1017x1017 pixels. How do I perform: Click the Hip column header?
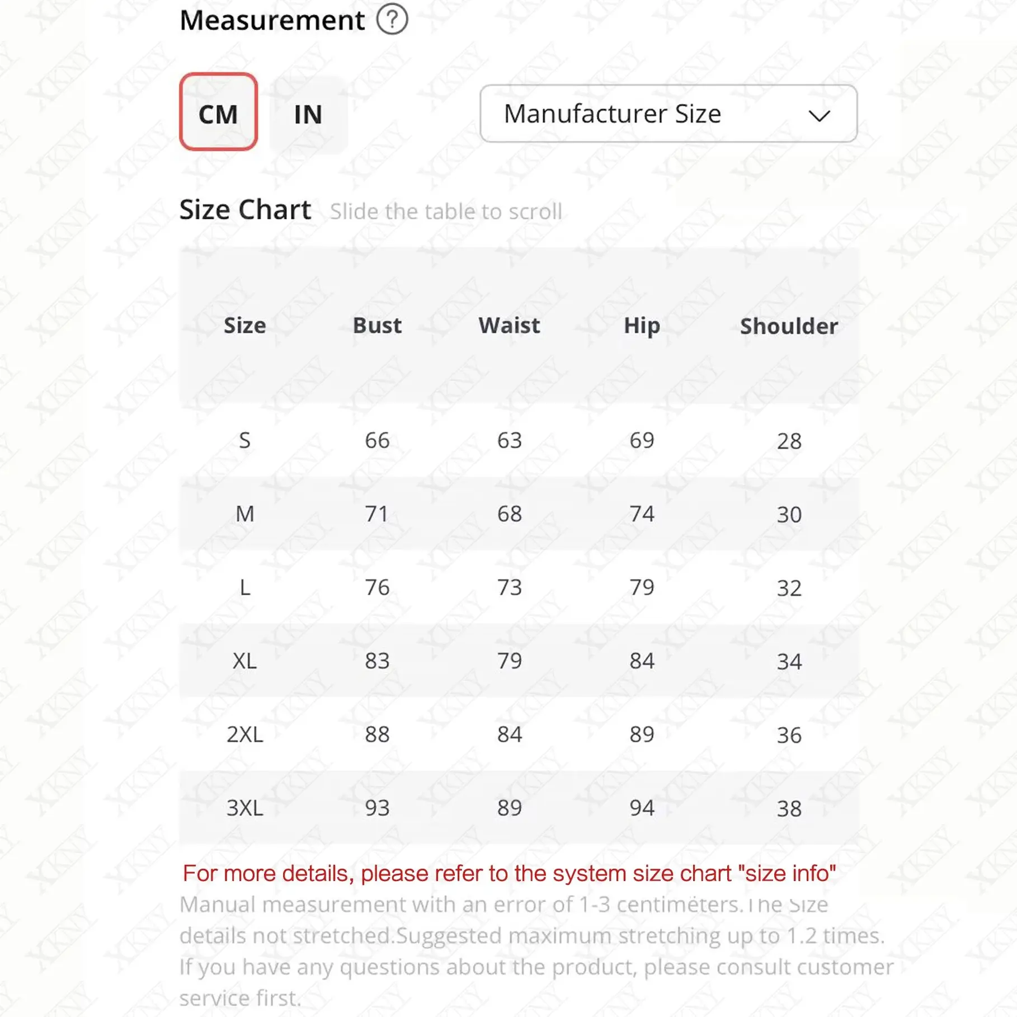click(642, 326)
